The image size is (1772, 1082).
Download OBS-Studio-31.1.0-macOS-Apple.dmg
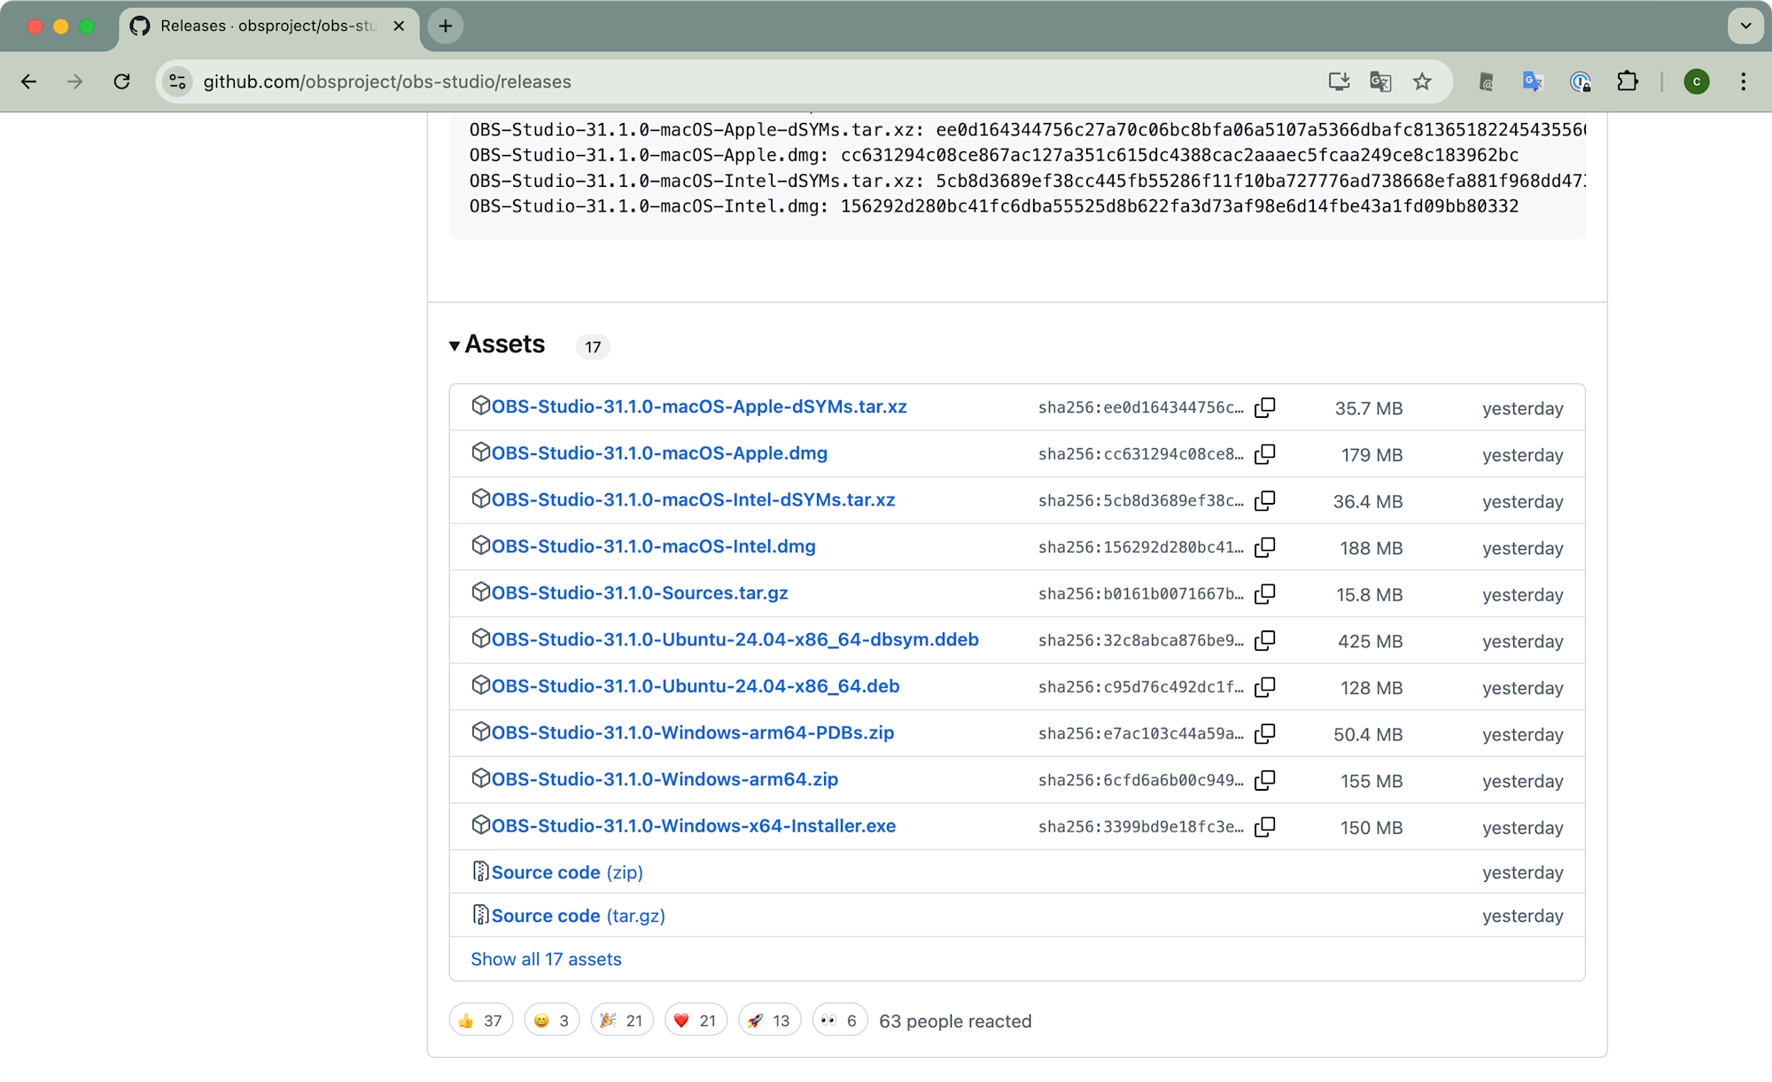click(x=659, y=453)
